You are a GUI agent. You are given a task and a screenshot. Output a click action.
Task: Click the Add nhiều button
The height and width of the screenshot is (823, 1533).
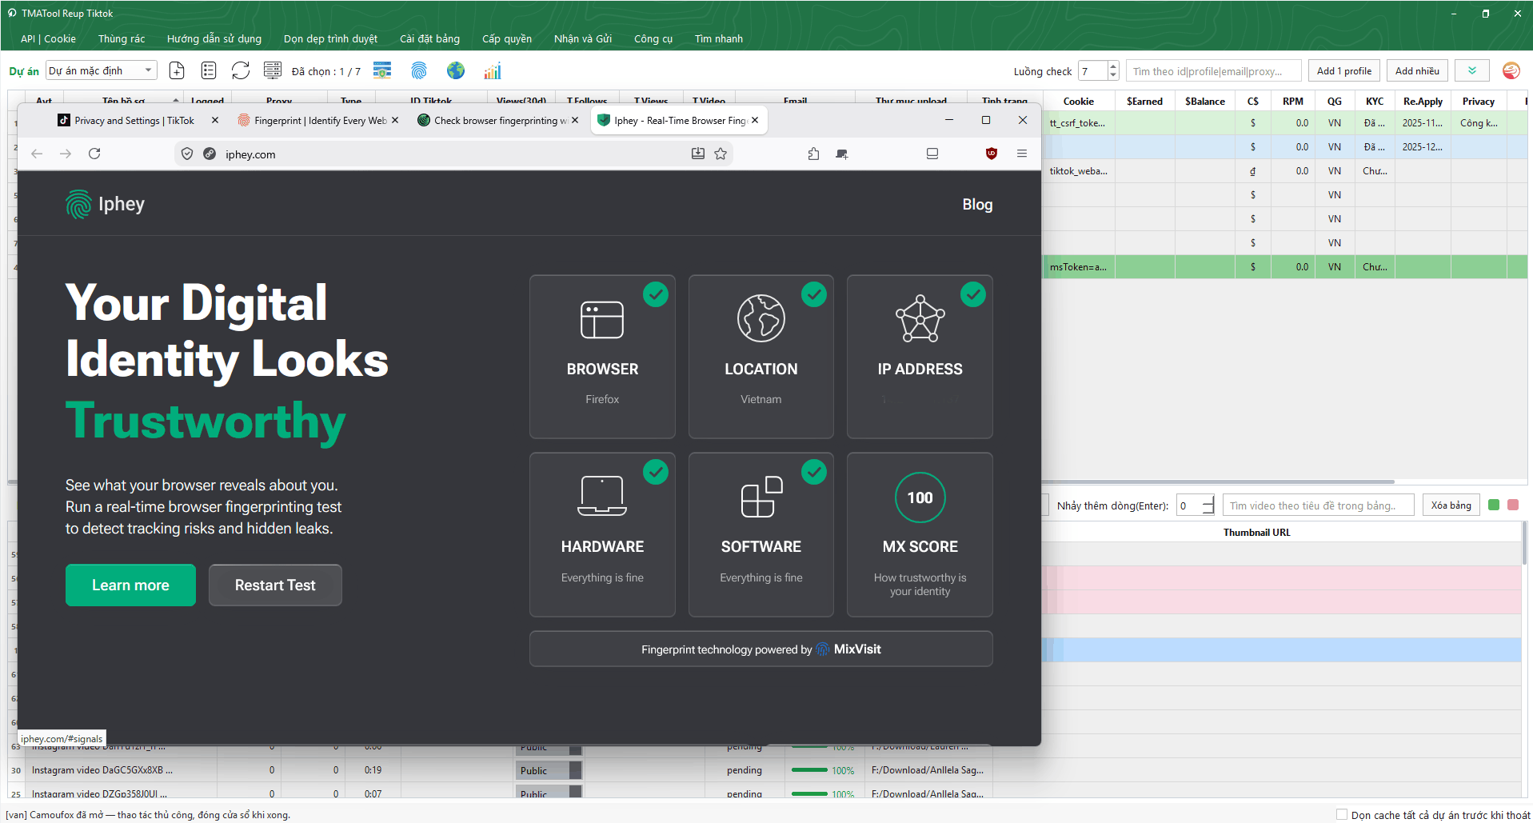click(1416, 70)
